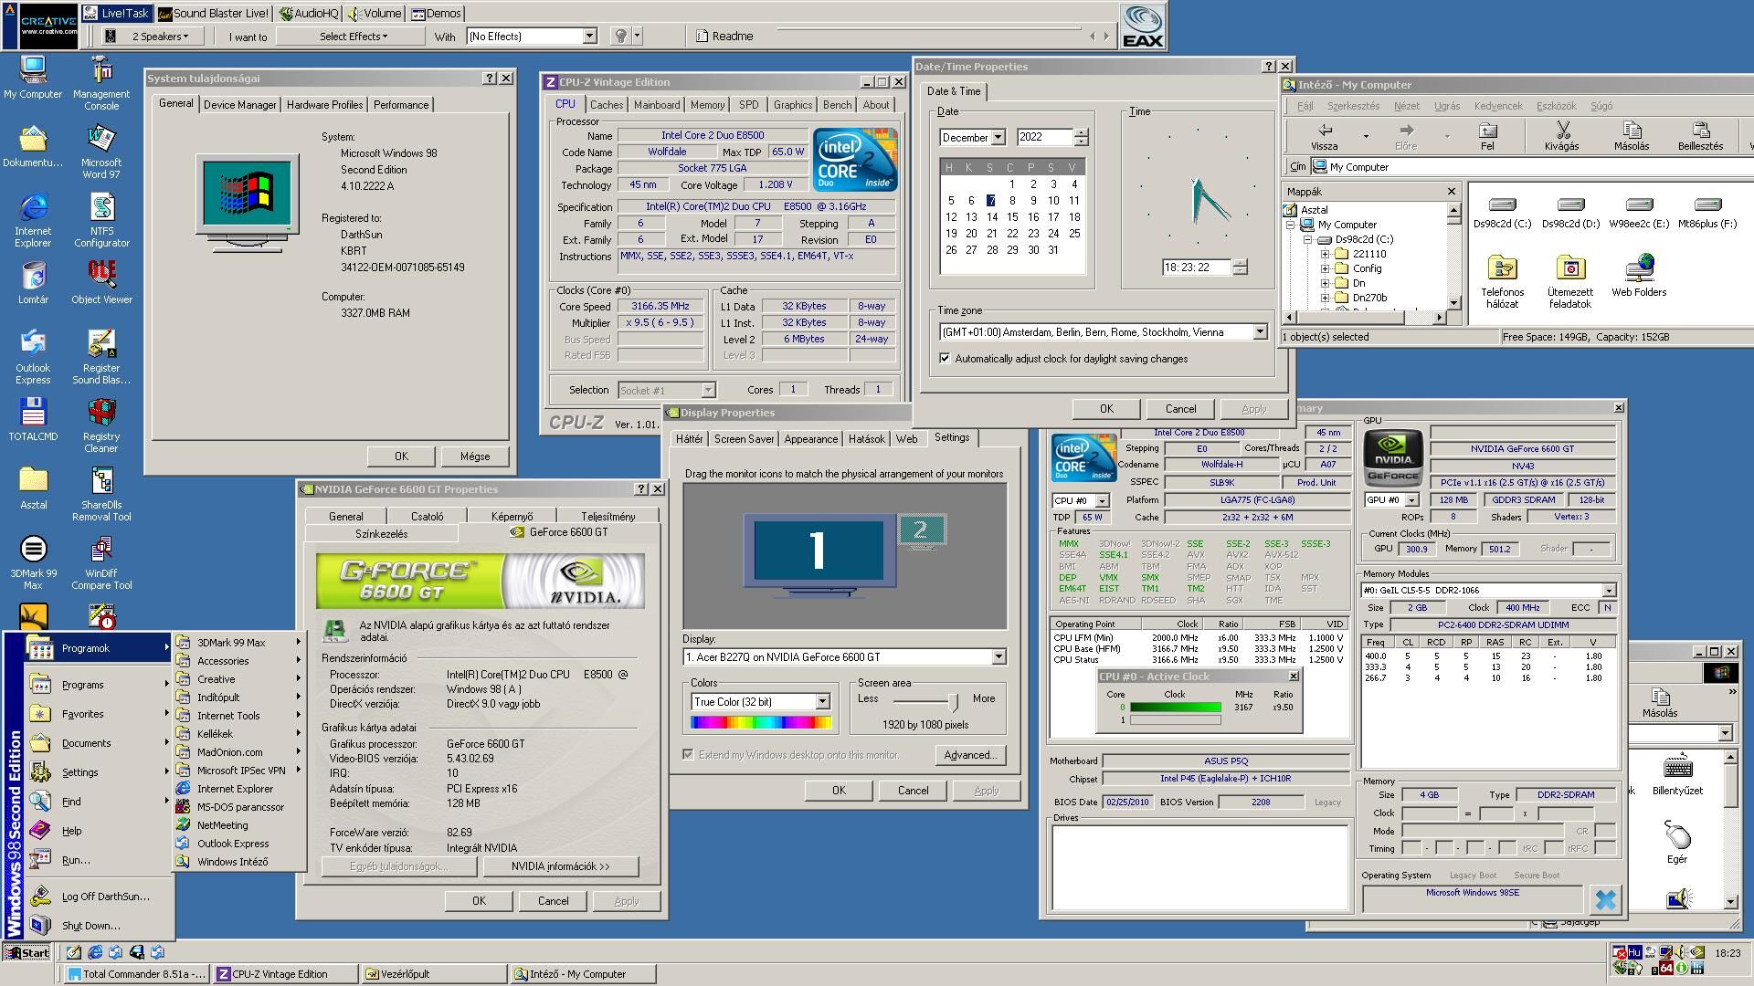Select 3DMark 99 Max in Programok submenu
Screen dimensions: 1754x986
(238, 643)
